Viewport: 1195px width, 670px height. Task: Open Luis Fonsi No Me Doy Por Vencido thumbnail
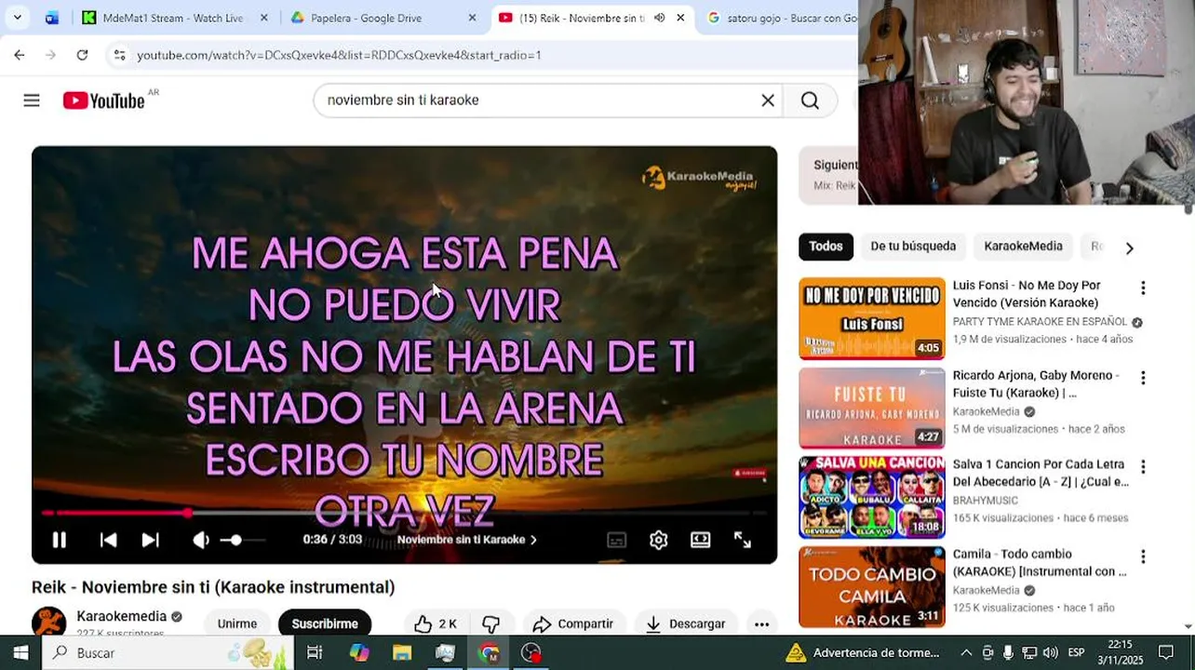tap(872, 318)
